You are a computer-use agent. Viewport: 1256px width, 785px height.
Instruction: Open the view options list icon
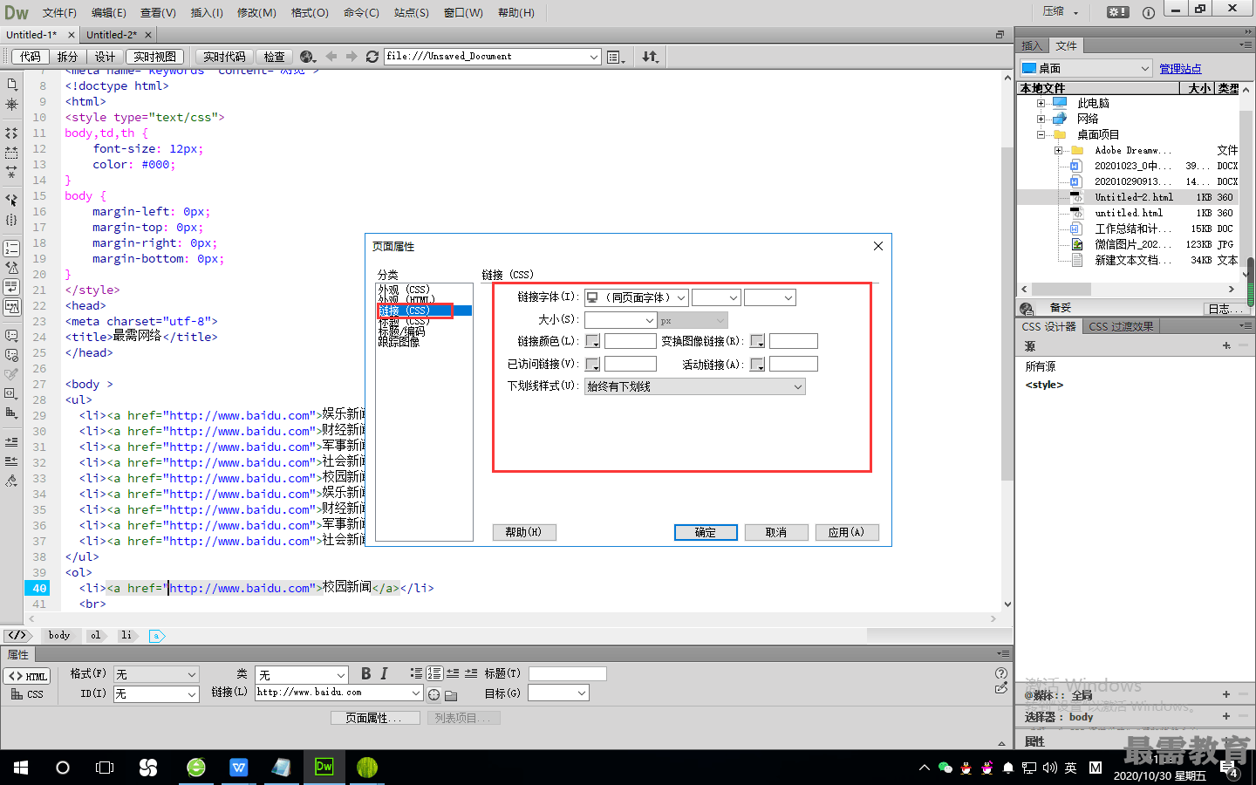coord(616,57)
